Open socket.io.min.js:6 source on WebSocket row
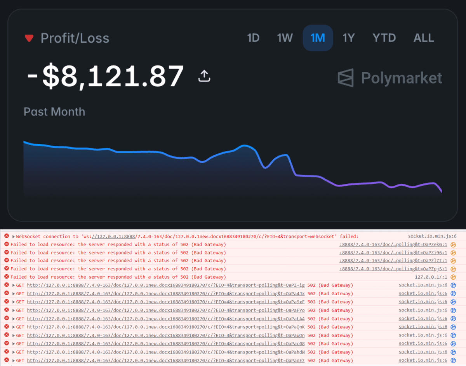 tap(432, 236)
